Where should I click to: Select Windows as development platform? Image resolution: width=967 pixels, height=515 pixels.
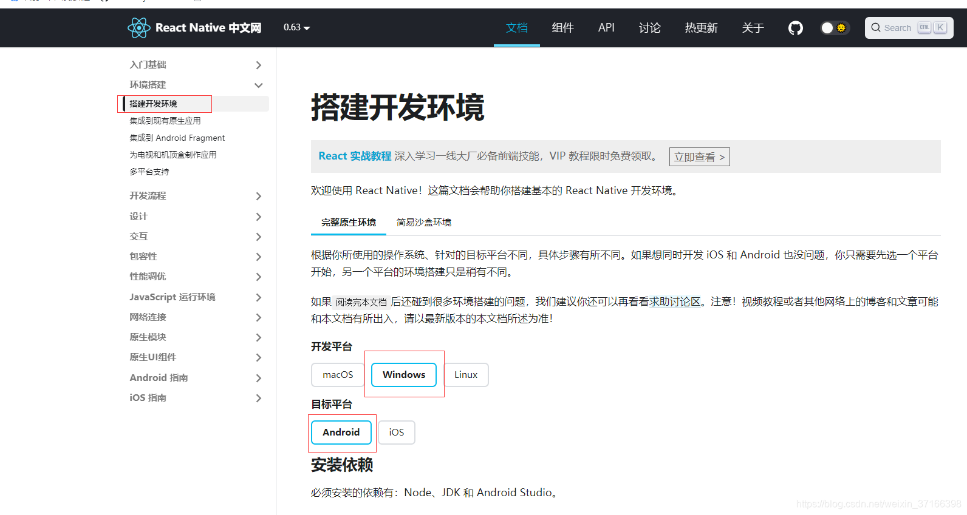404,375
